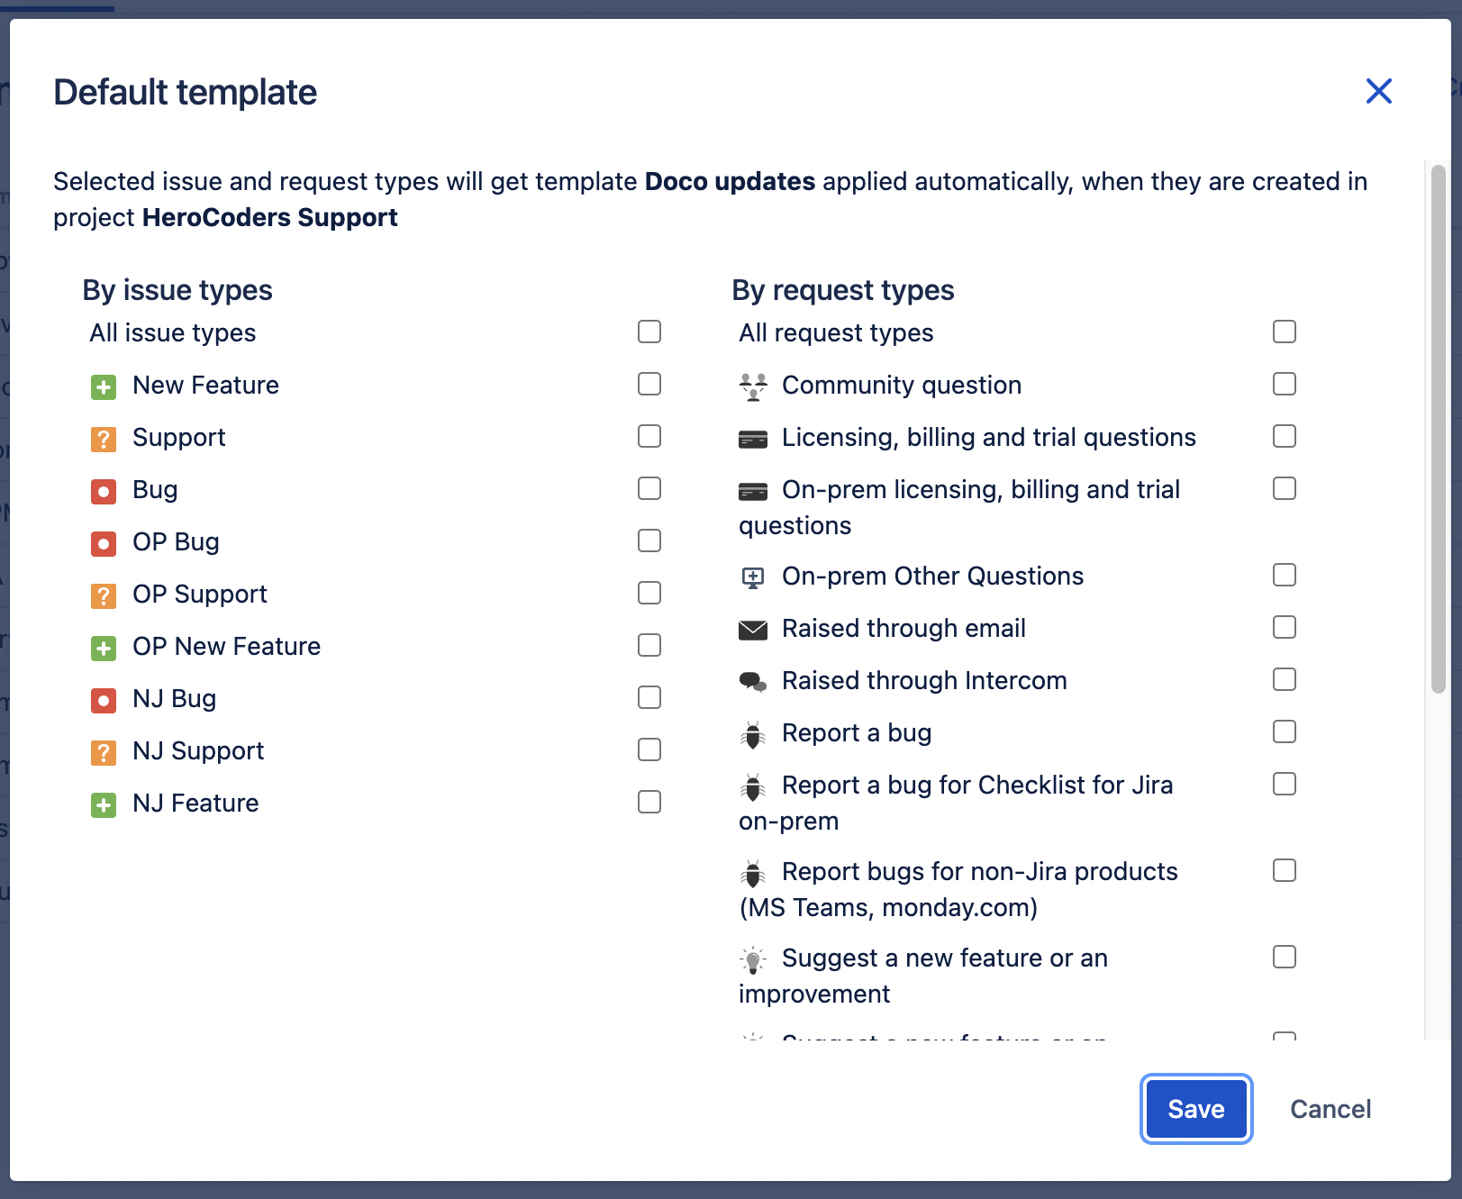Click the credit card icon next to Licensing questions

[x=754, y=439]
